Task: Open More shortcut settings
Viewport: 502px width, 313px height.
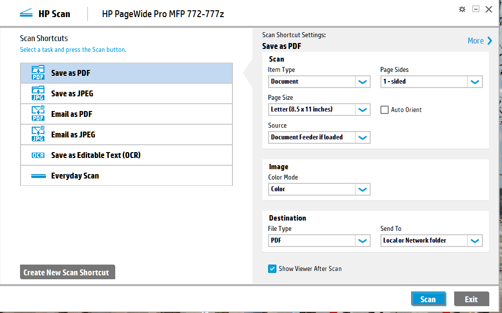Action: coord(479,41)
